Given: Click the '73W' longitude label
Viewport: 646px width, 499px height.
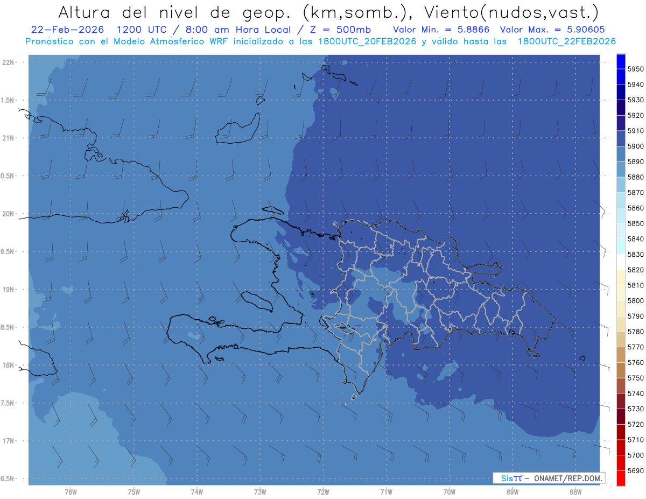Looking at the screenshot, I should 260,491.
